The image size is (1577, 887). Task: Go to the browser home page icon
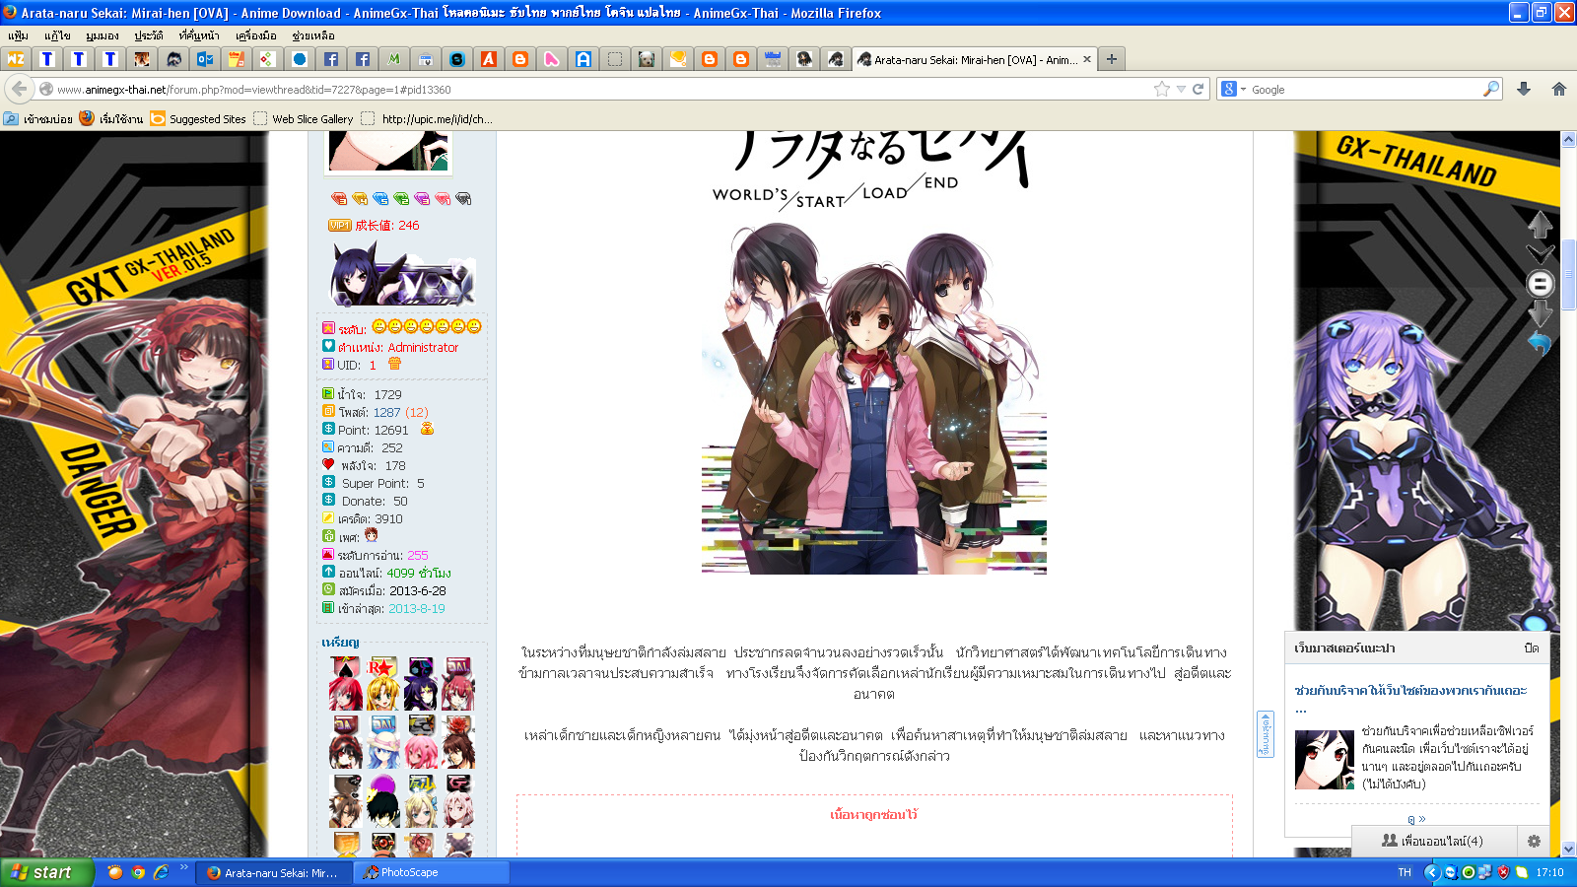tap(1559, 89)
